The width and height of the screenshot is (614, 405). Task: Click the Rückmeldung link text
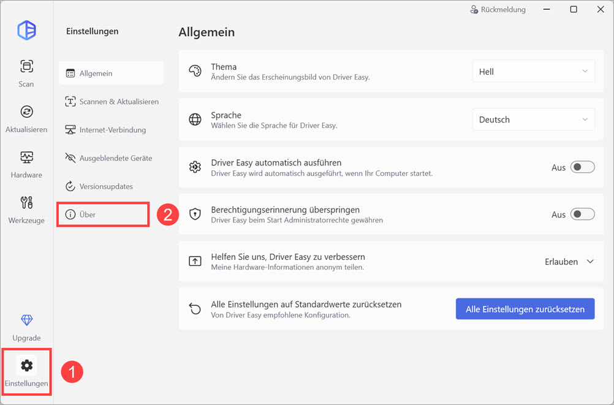coord(503,9)
